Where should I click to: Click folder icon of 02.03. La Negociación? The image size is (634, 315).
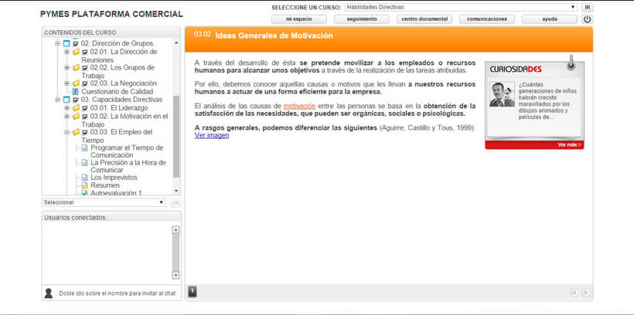(x=76, y=83)
